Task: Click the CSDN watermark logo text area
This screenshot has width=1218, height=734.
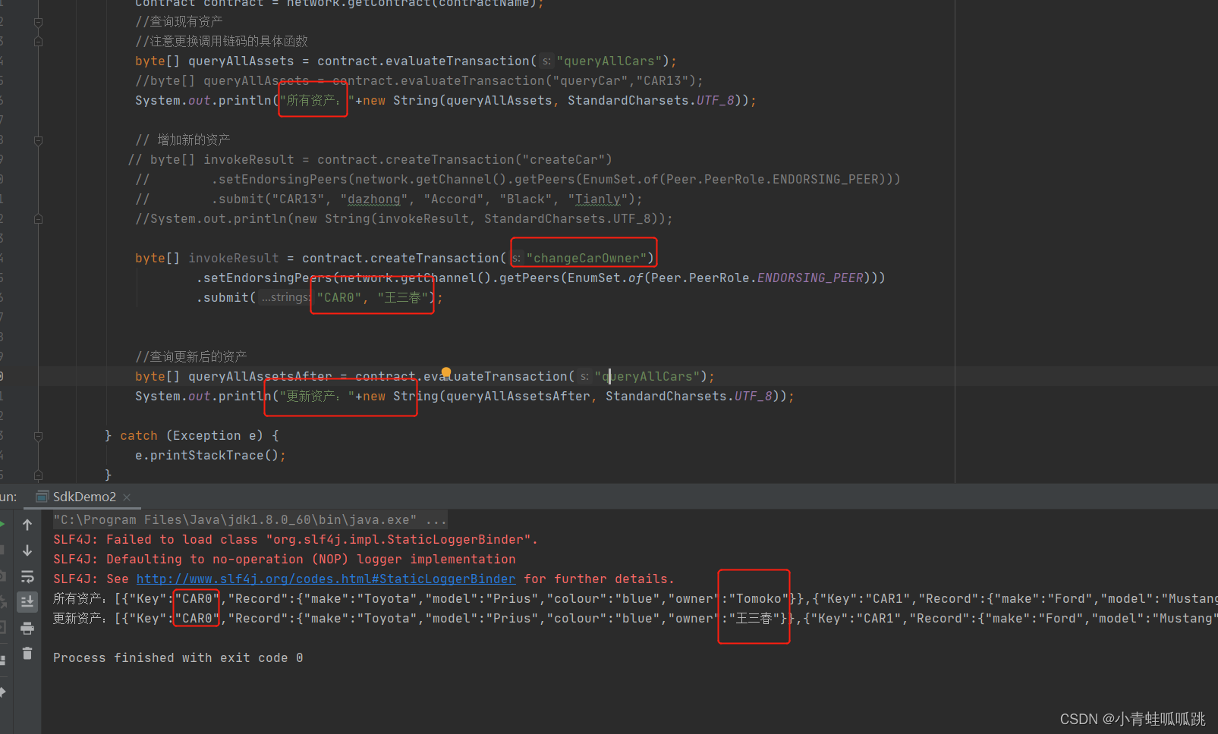Action: pos(1130,718)
